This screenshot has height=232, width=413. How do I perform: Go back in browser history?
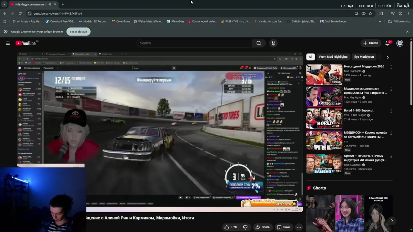[5, 14]
